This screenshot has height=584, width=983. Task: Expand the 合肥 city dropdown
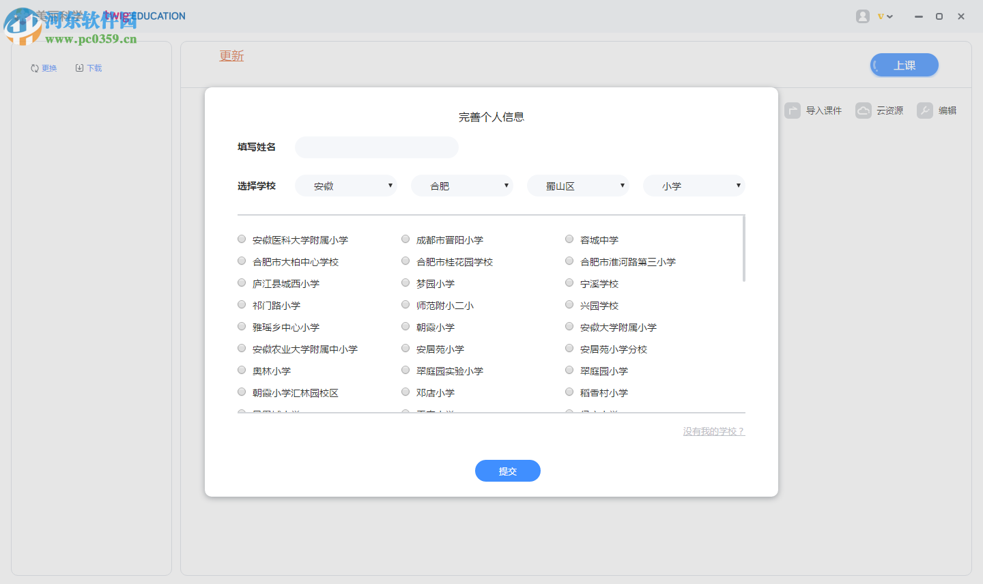tap(461, 185)
